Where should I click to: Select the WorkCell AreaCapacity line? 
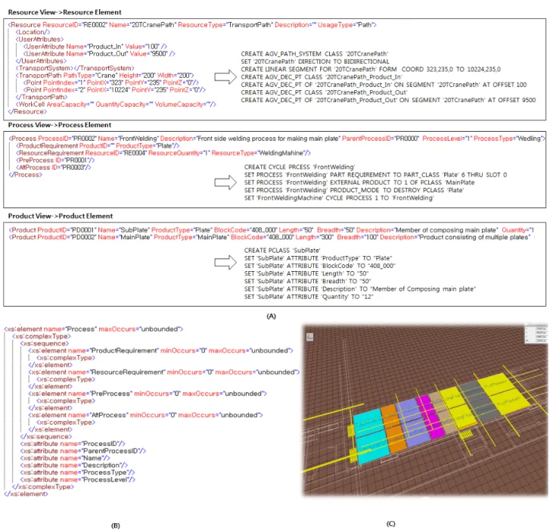(x=116, y=104)
